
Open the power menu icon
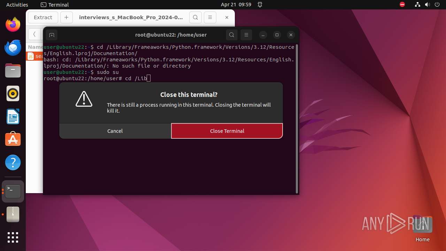tap(437, 5)
